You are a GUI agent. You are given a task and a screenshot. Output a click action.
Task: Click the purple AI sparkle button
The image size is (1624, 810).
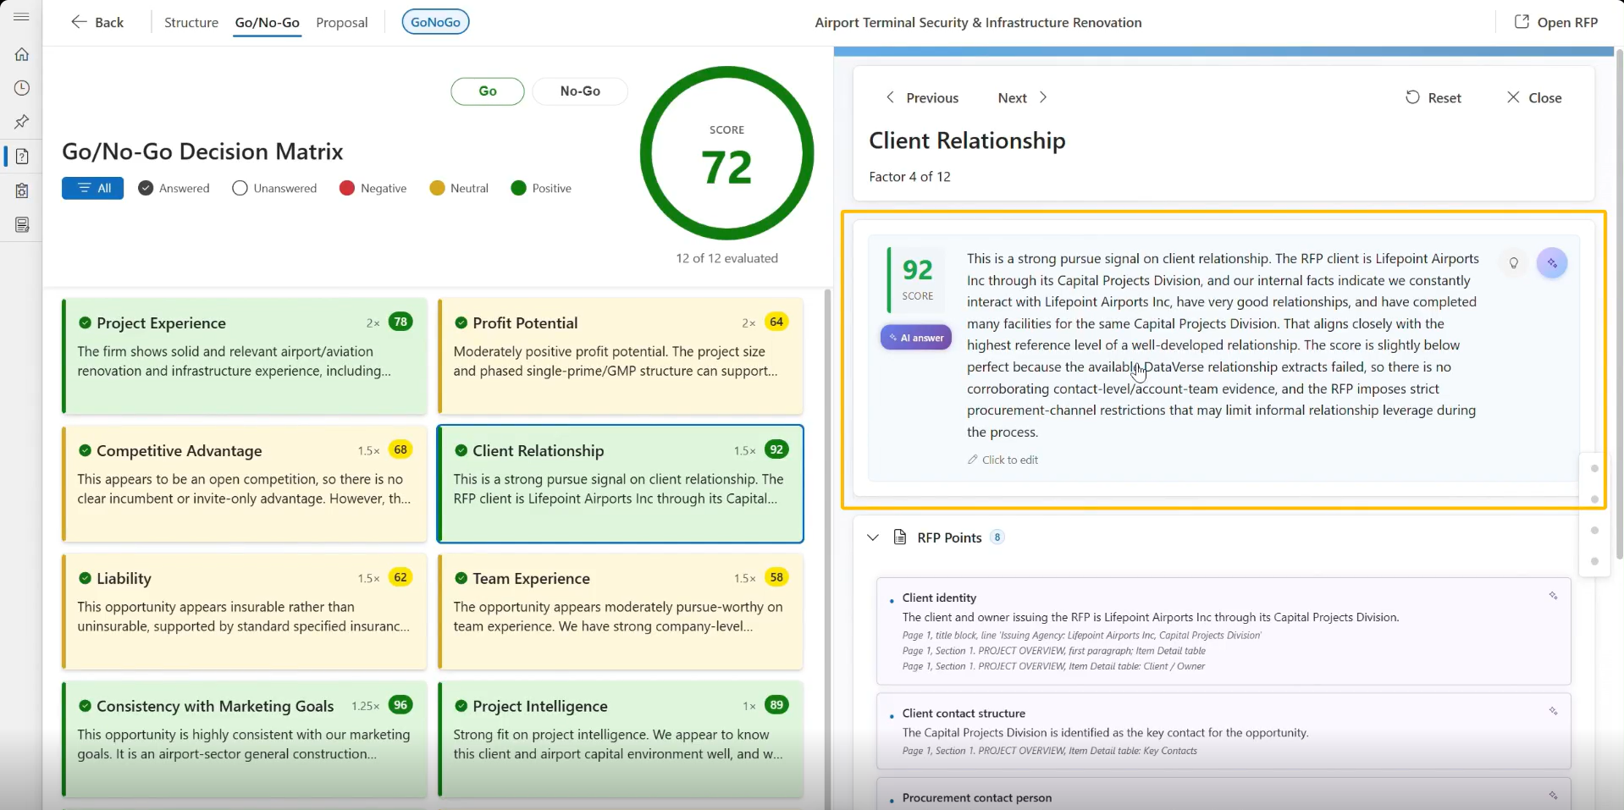coord(1552,263)
